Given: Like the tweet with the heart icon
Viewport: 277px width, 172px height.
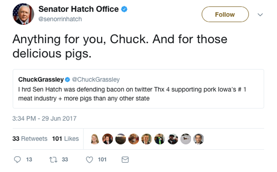Looking at the screenshot, I should click(90, 160).
